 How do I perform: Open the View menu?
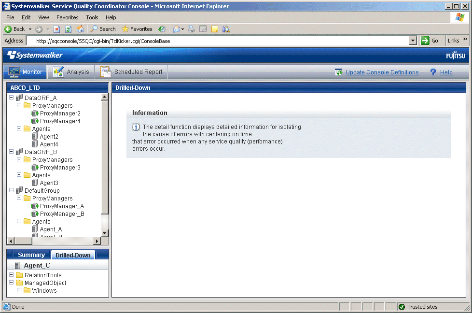click(43, 17)
